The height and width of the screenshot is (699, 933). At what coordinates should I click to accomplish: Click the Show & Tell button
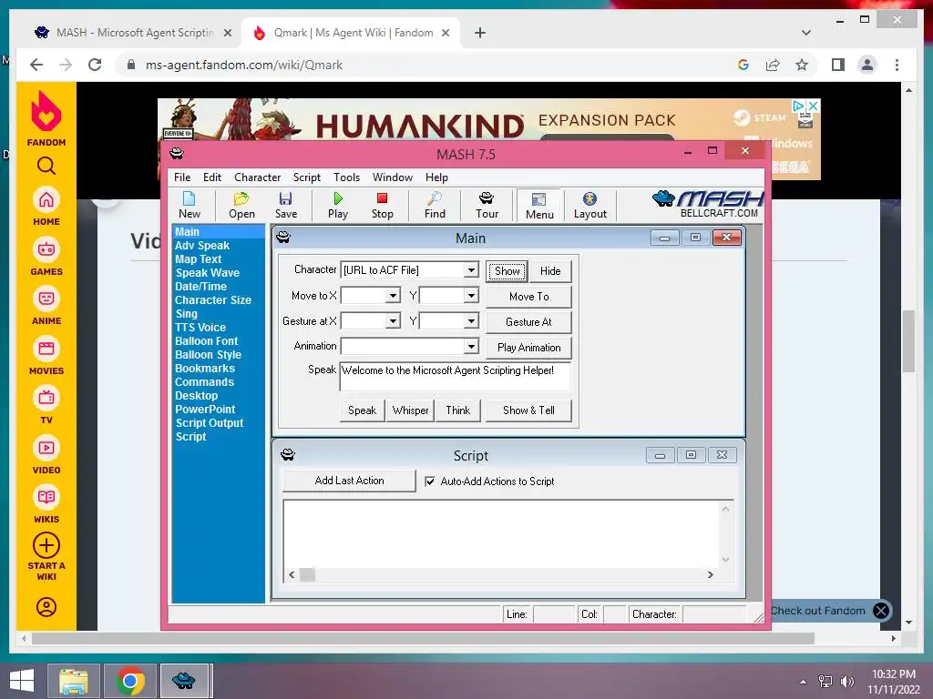528,410
